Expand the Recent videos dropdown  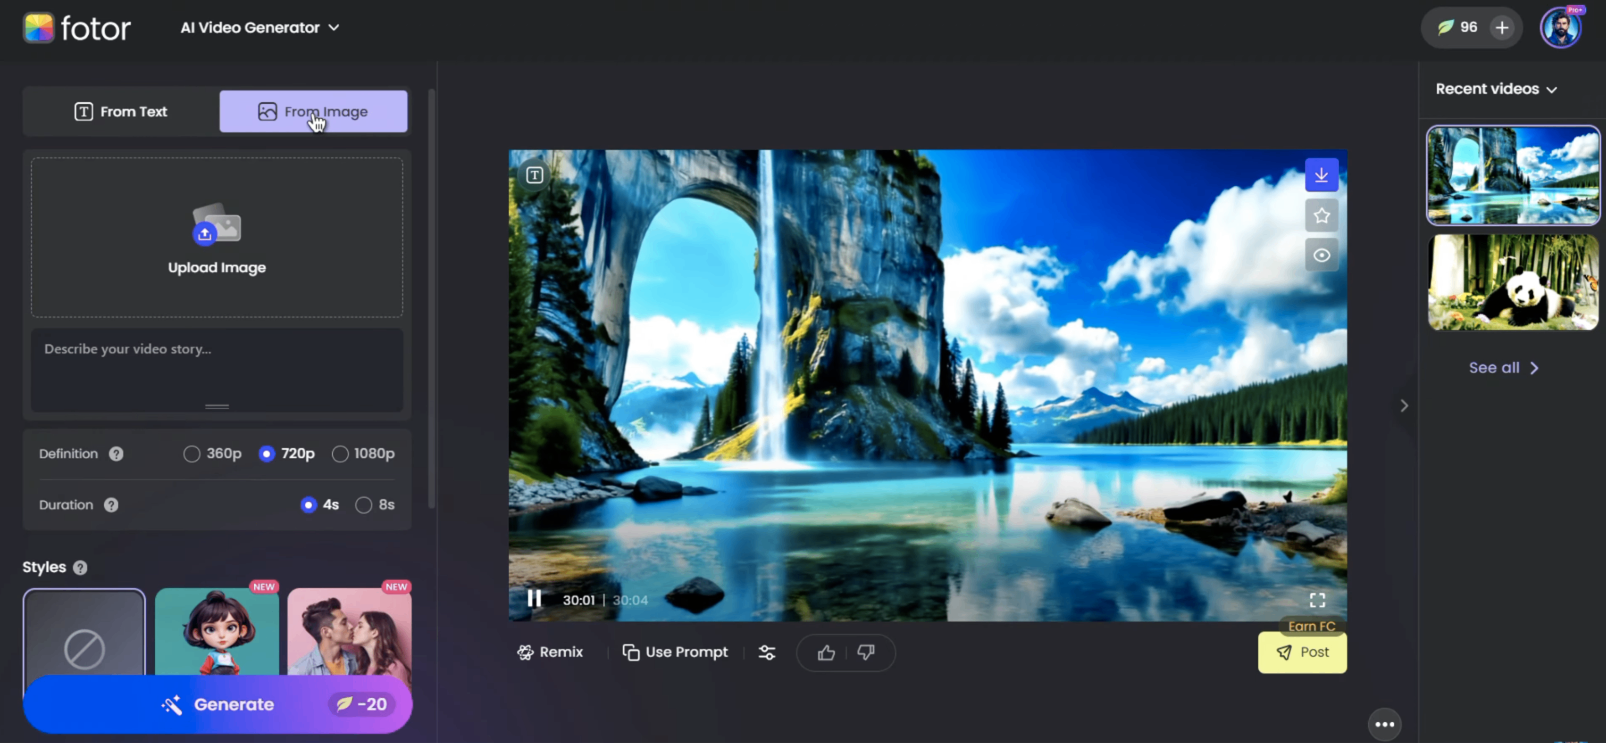tap(1495, 89)
